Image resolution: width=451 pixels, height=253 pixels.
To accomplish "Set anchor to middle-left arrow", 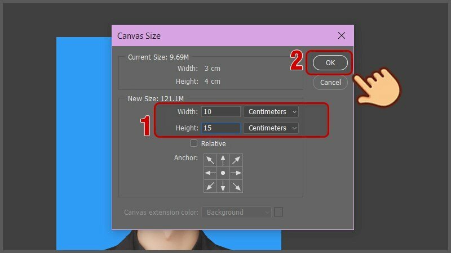I will tap(210, 173).
